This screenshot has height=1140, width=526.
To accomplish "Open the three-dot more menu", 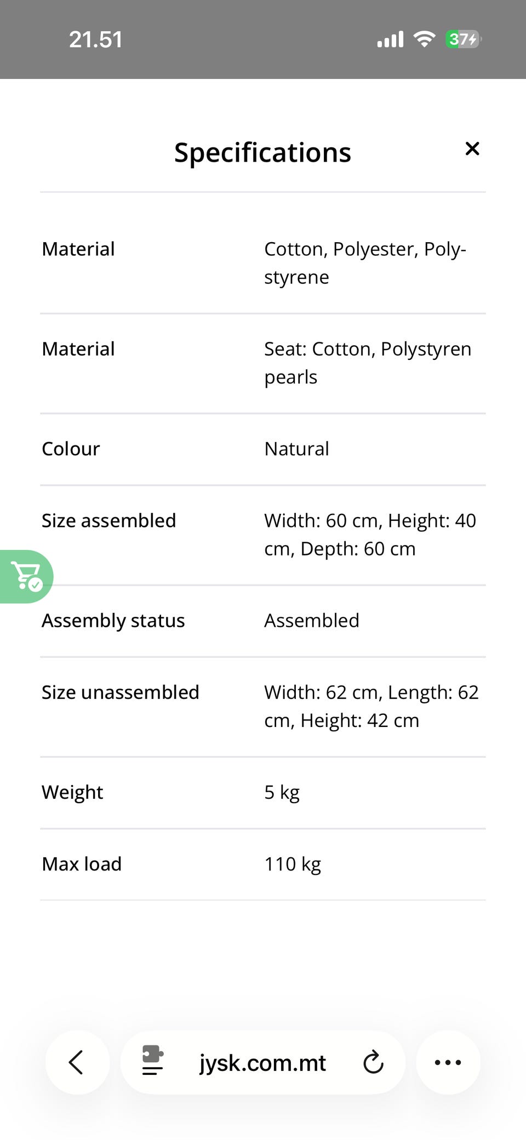I will [448, 1062].
